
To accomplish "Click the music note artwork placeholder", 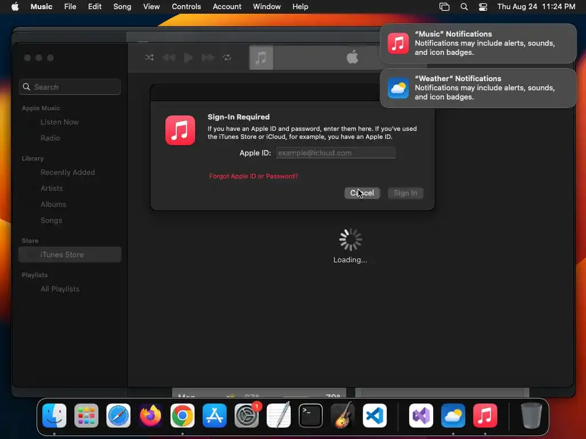I will [x=261, y=58].
